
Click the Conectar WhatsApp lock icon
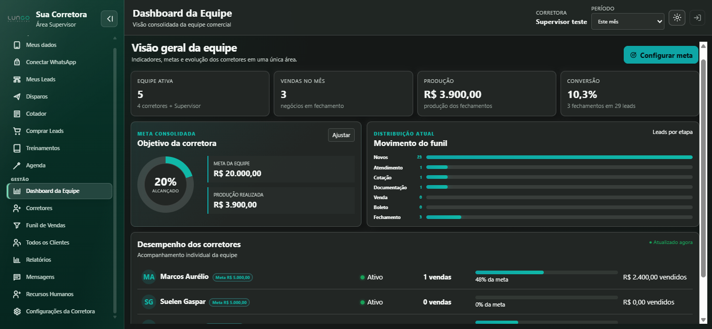point(17,62)
